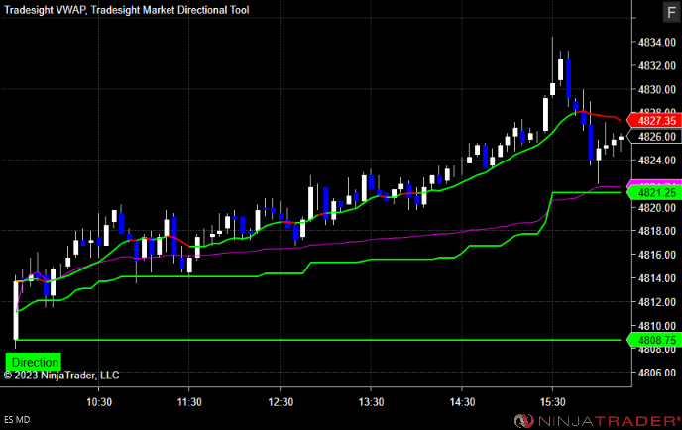The height and width of the screenshot is (430, 682).
Task: Click the 10:30 time axis label
Action: (99, 402)
